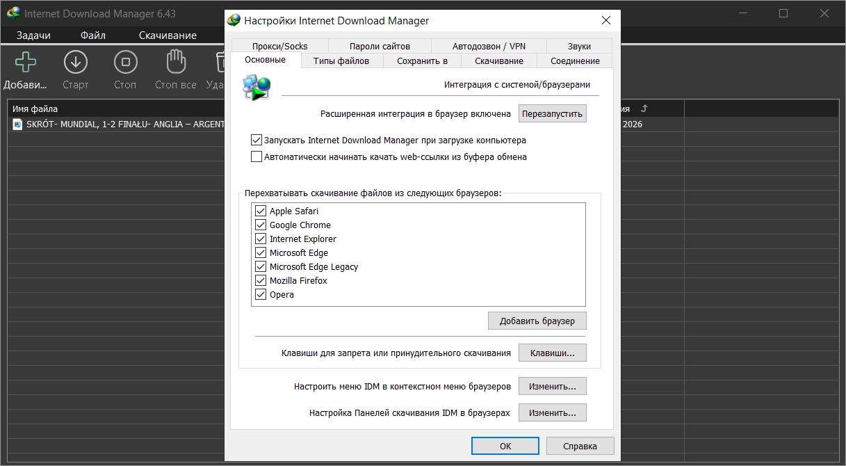Click the Перезапустить button
This screenshot has width=846, height=466.
pyautogui.click(x=553, y=113)
